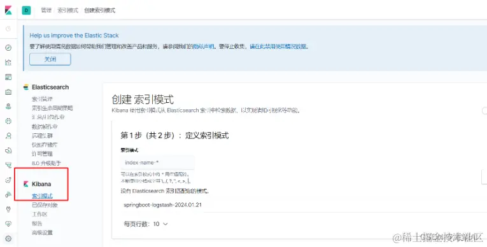
Task: Open 报告 menu item
Action: click(x=37, y=224)
